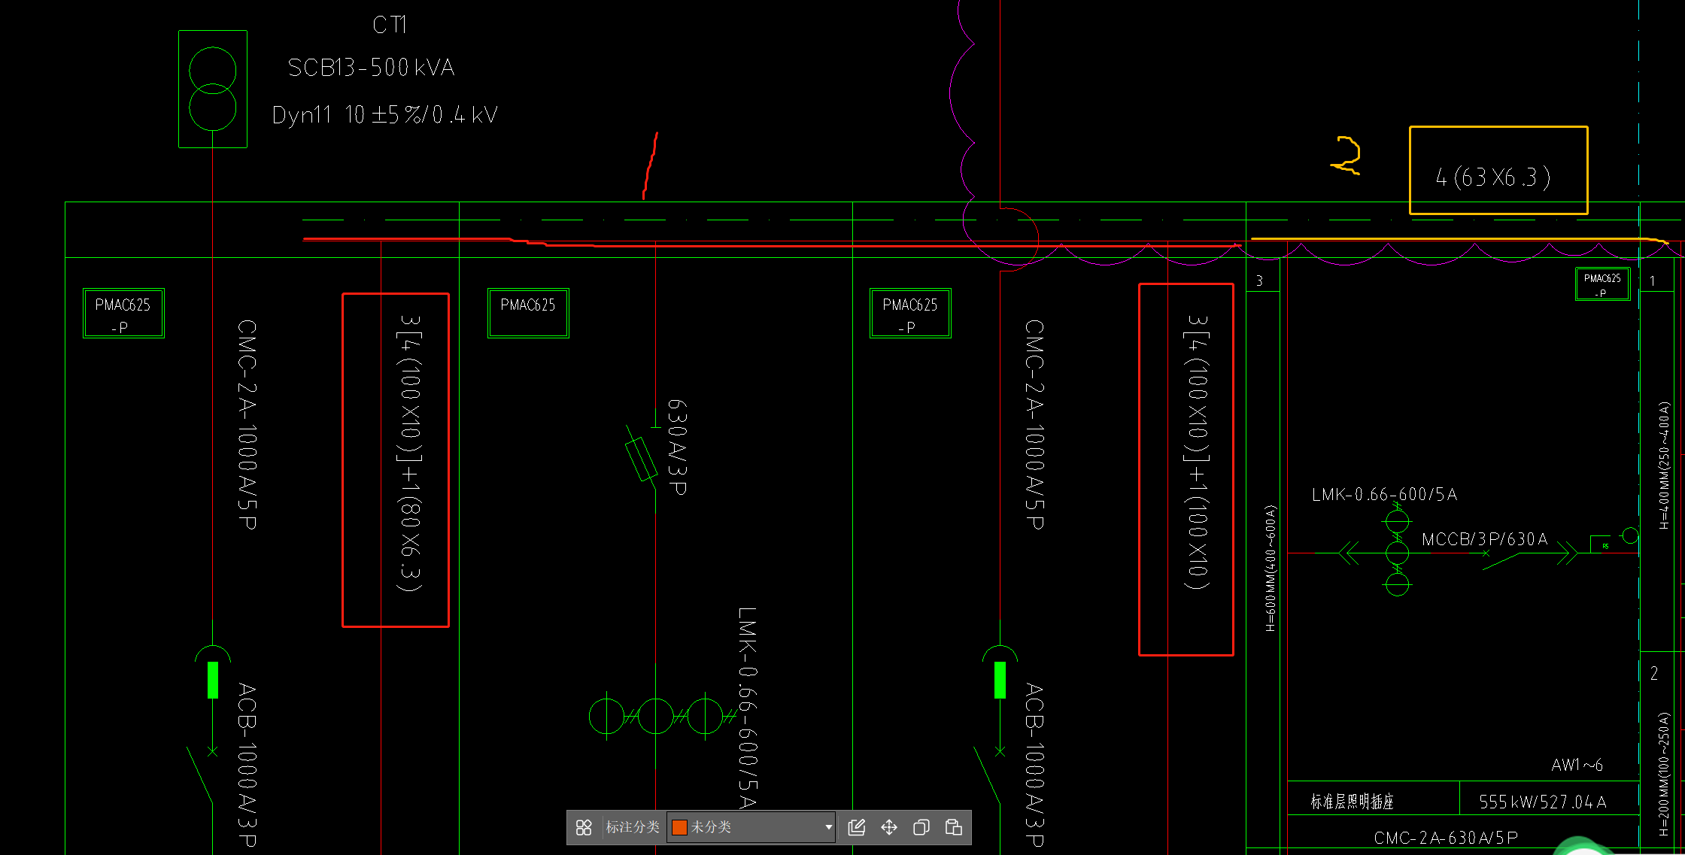Open the annotation category grid icon

pos(584,827)
